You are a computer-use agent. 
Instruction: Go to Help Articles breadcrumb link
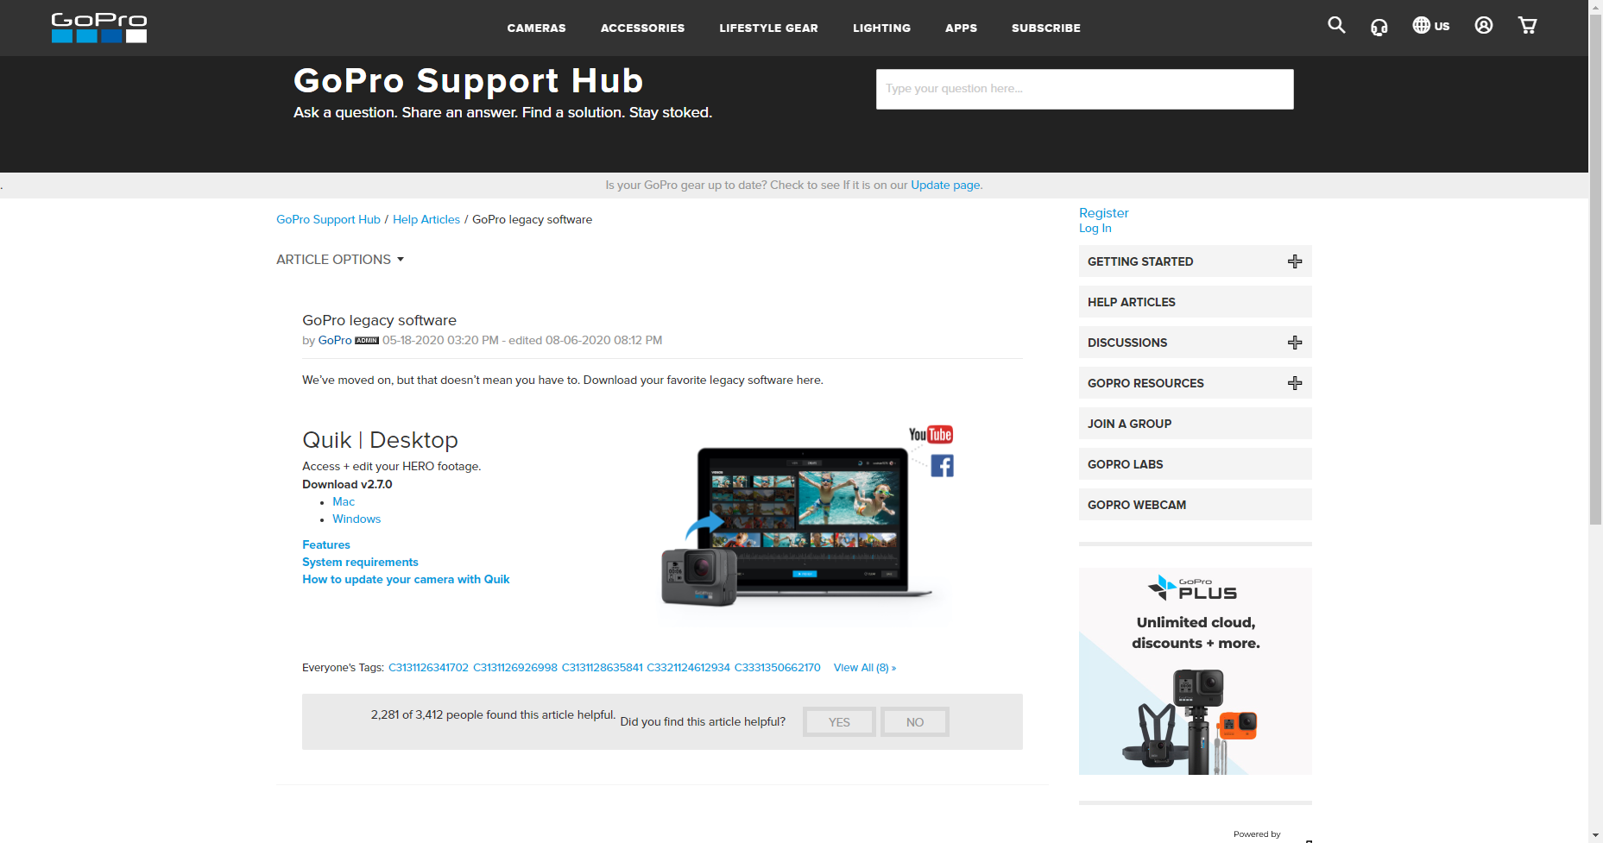click(x=426, y=220)
